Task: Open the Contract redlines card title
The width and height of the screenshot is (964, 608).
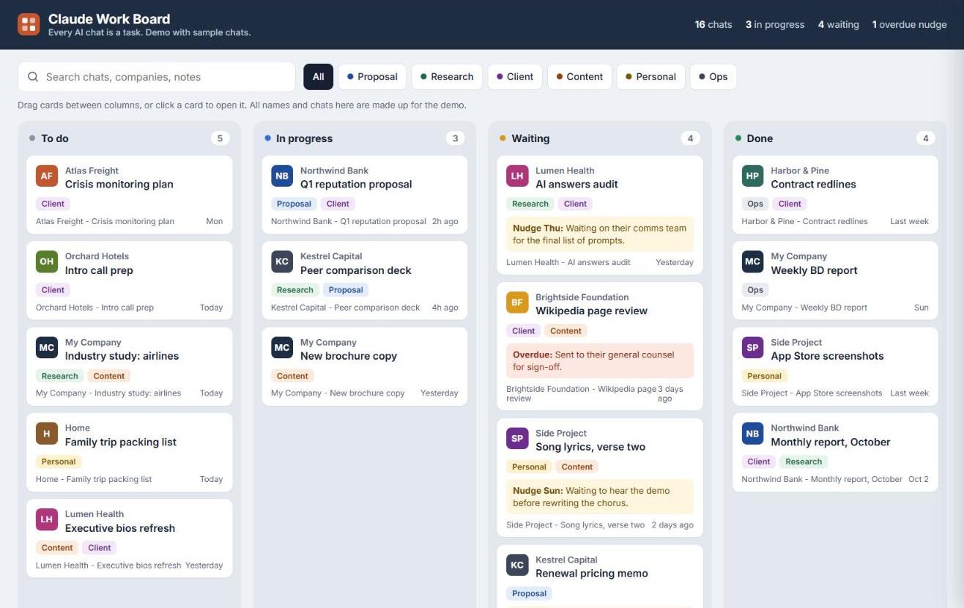Action: pos(813,185)
